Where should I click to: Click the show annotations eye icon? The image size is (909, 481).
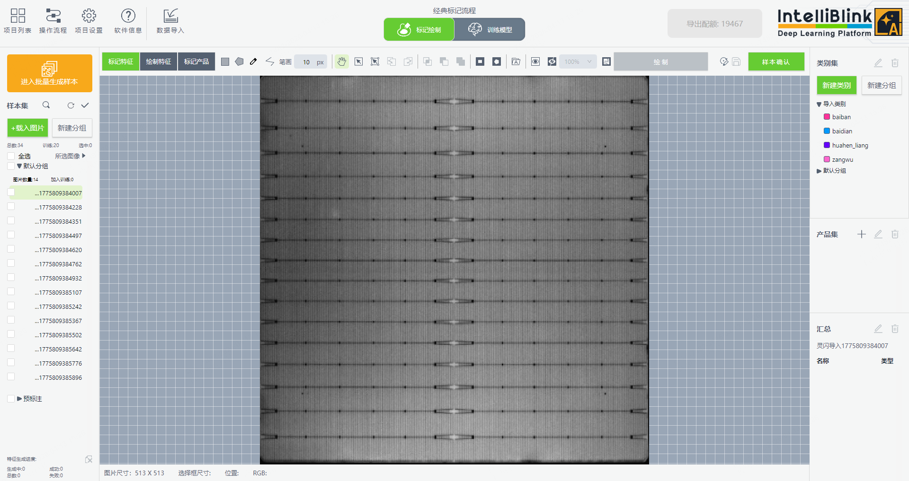pyautogui.click(x=535, y=62)
